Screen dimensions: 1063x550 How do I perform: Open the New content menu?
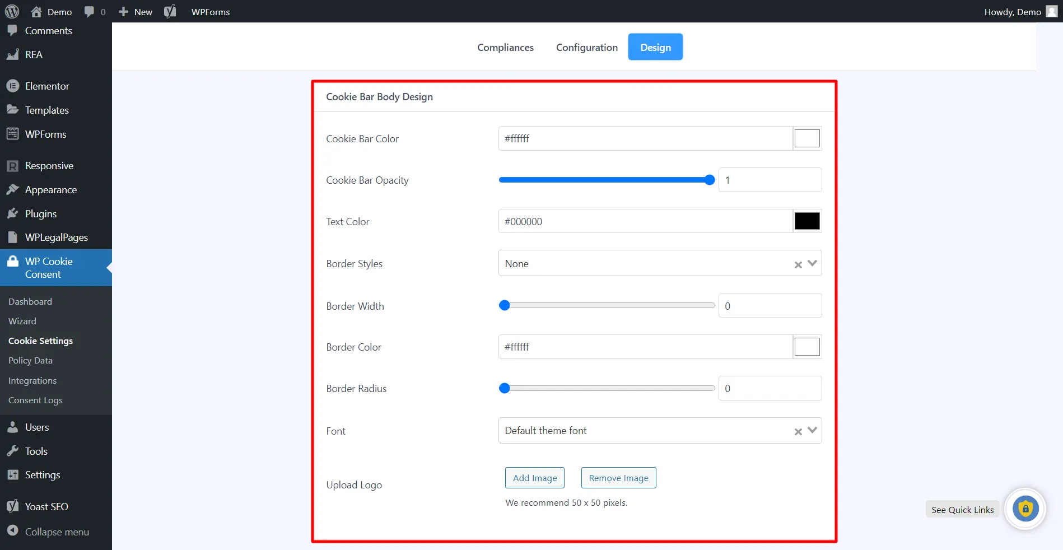(136, 12)
